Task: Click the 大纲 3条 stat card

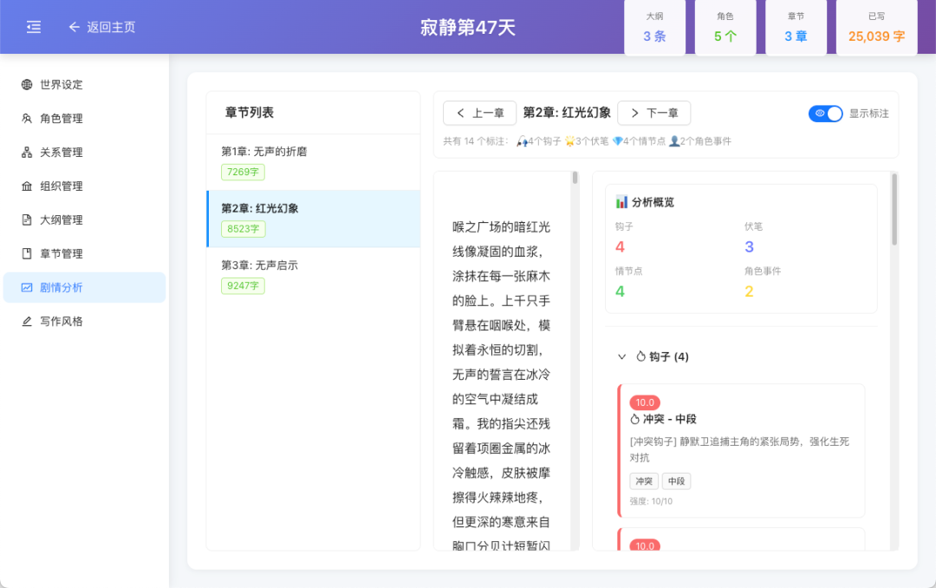Action: point(654,27)
